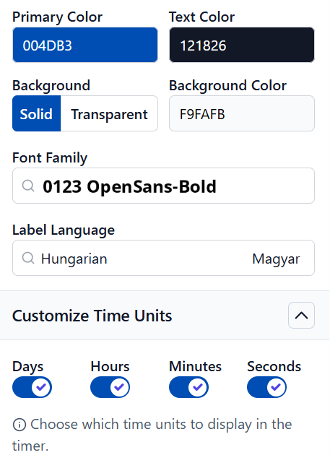This screenshot has height=455, width=330.
Task: Open the Label Language dropdown showing Hungarian
Action: 163,258
